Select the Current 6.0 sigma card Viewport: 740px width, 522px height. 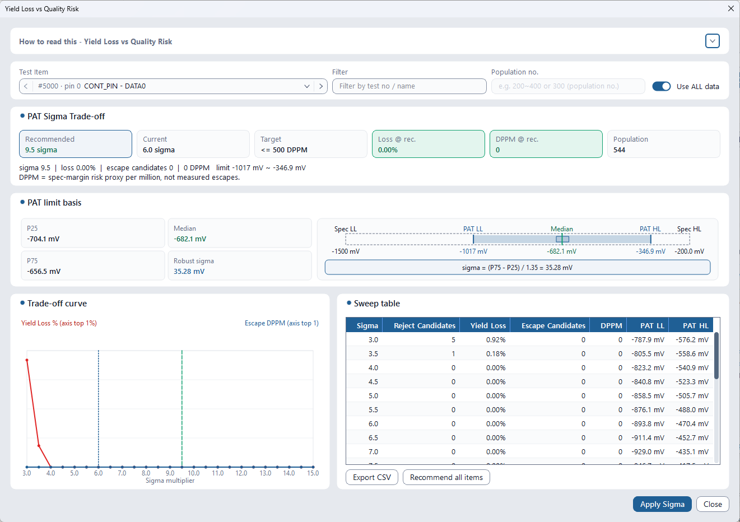pos(193,144)
